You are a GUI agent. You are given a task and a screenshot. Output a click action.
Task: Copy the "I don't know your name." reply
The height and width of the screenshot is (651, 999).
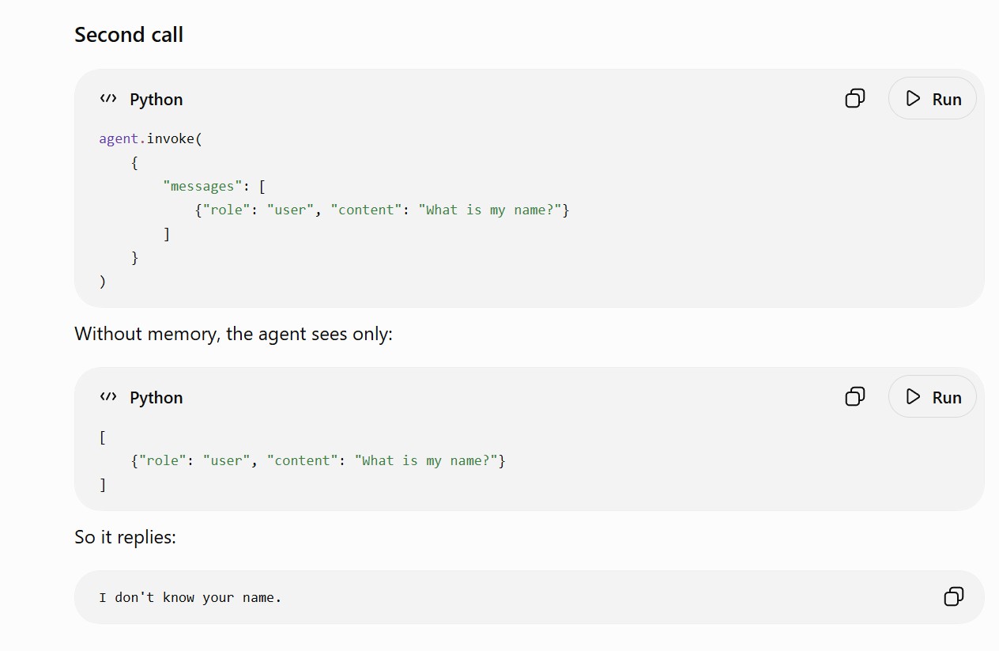[954, 596]
